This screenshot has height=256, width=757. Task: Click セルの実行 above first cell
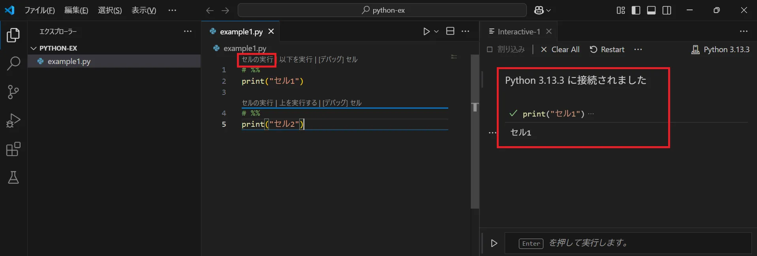[x=257, y=60]
